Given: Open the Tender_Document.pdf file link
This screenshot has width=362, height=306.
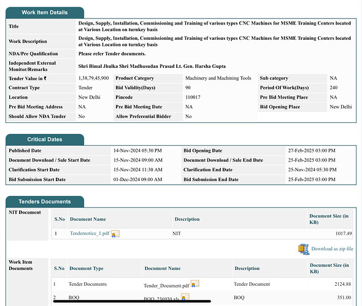Looking at the screenshot, I should coord(166,286).
